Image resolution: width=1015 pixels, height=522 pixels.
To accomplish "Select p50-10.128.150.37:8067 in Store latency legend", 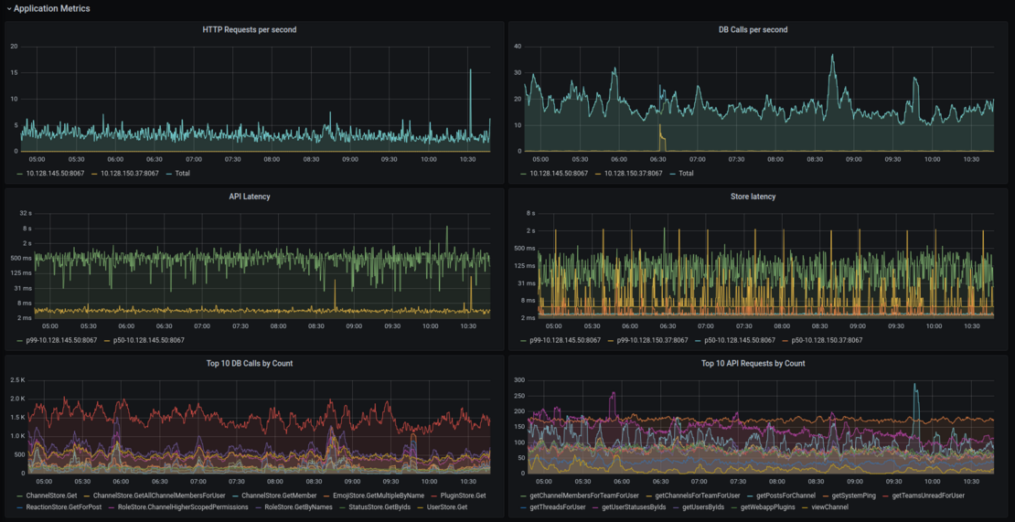I will pos(826,340).
